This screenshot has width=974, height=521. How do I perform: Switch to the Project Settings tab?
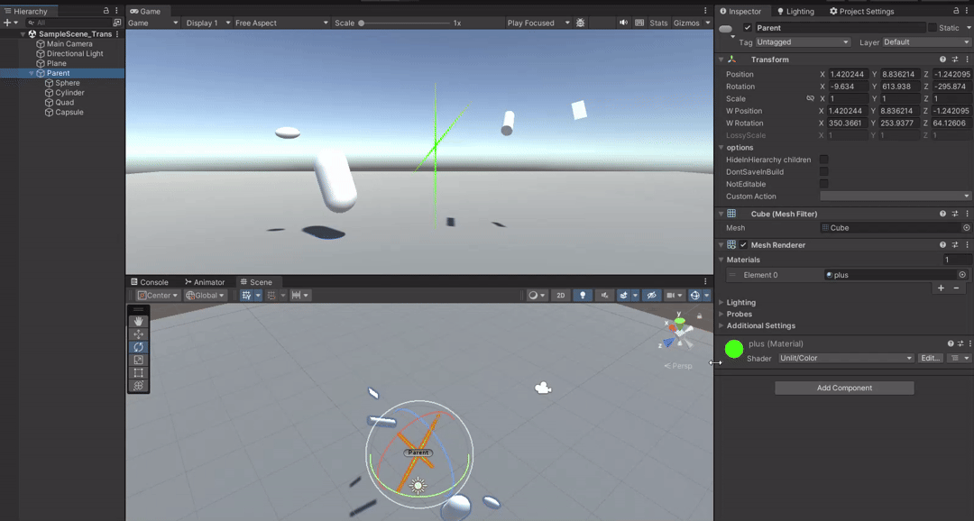pos(861,11)
